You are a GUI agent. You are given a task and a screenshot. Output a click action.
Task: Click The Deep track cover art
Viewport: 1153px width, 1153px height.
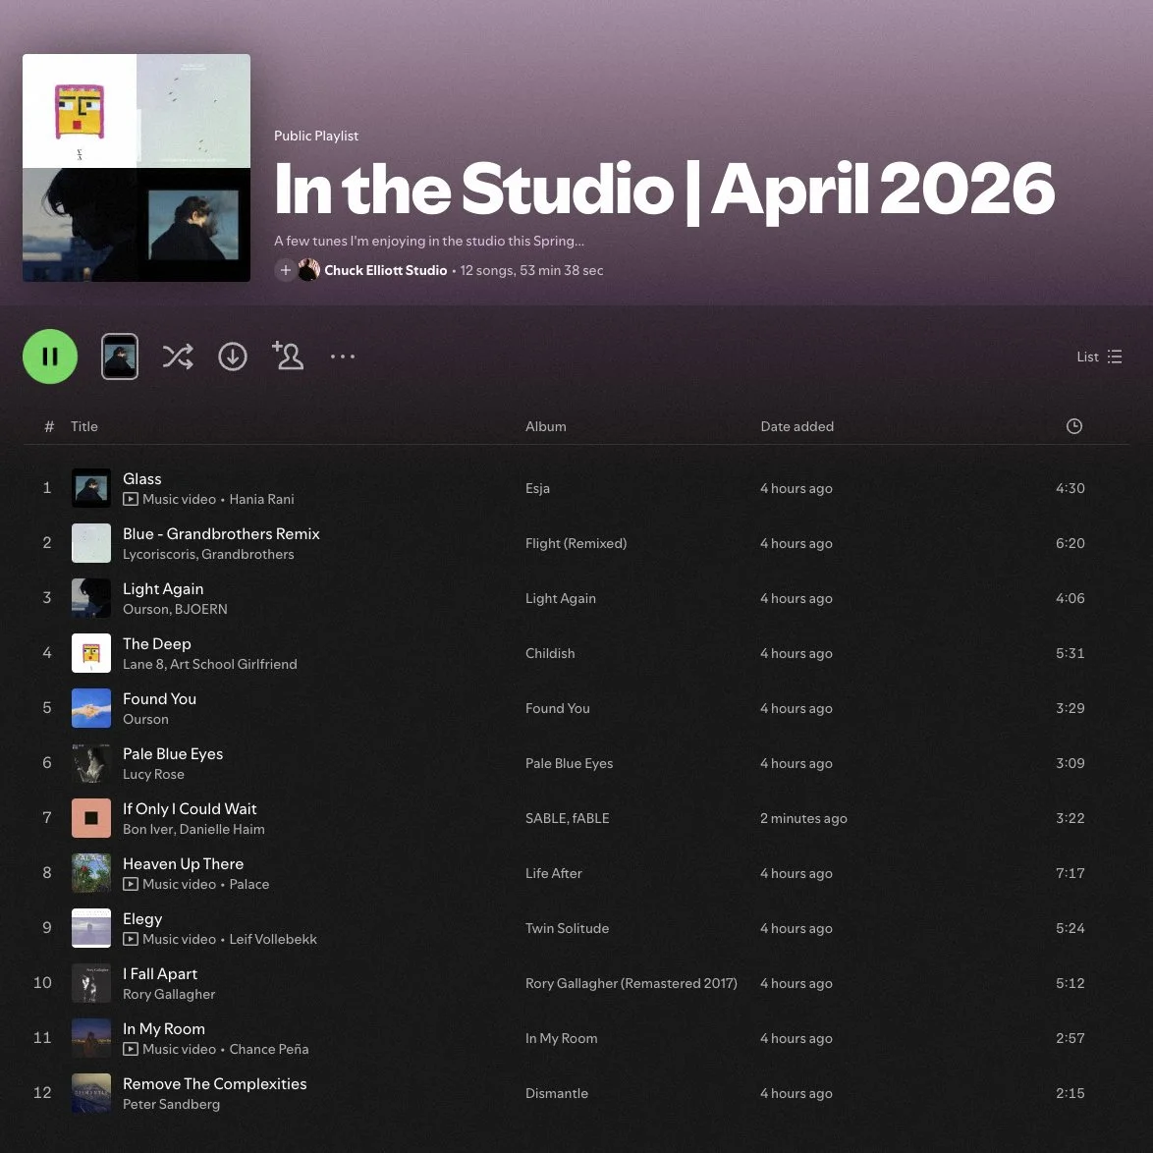(x=91, y=653)
